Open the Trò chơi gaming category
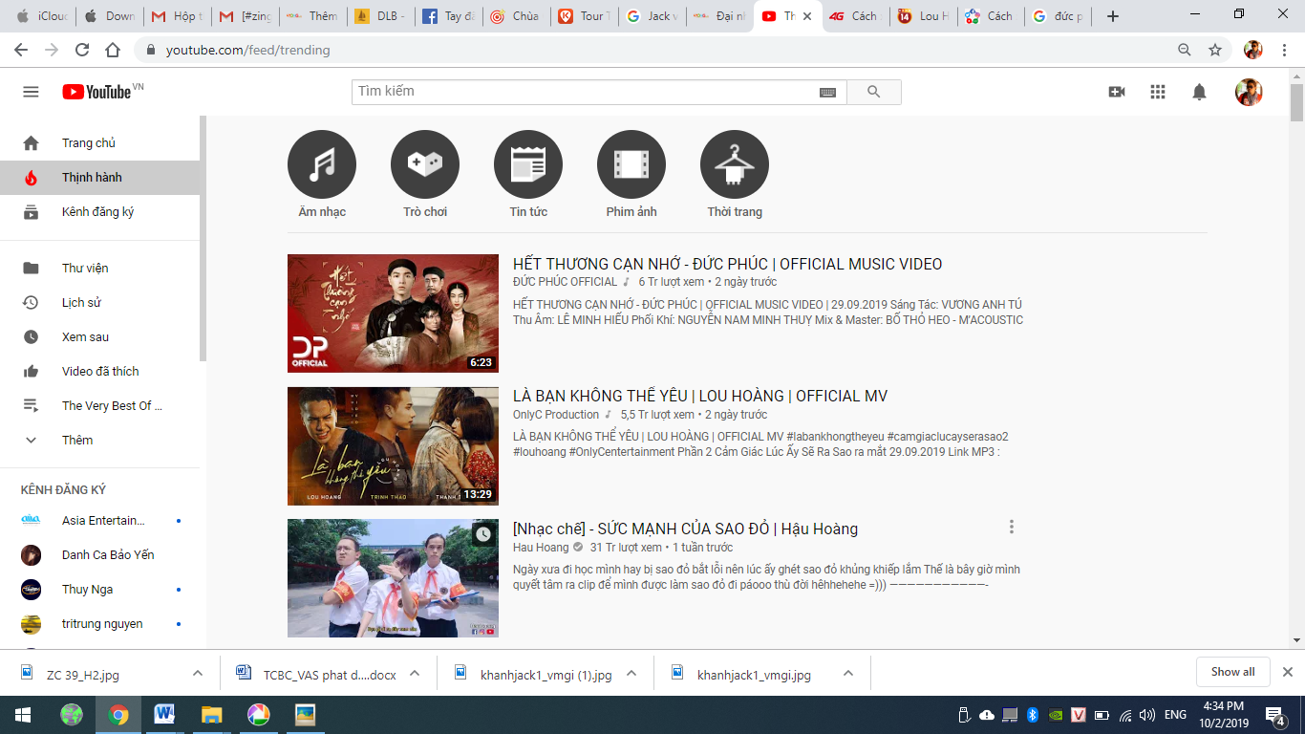This screenshot has width=1305, height=734. point(425,164)
